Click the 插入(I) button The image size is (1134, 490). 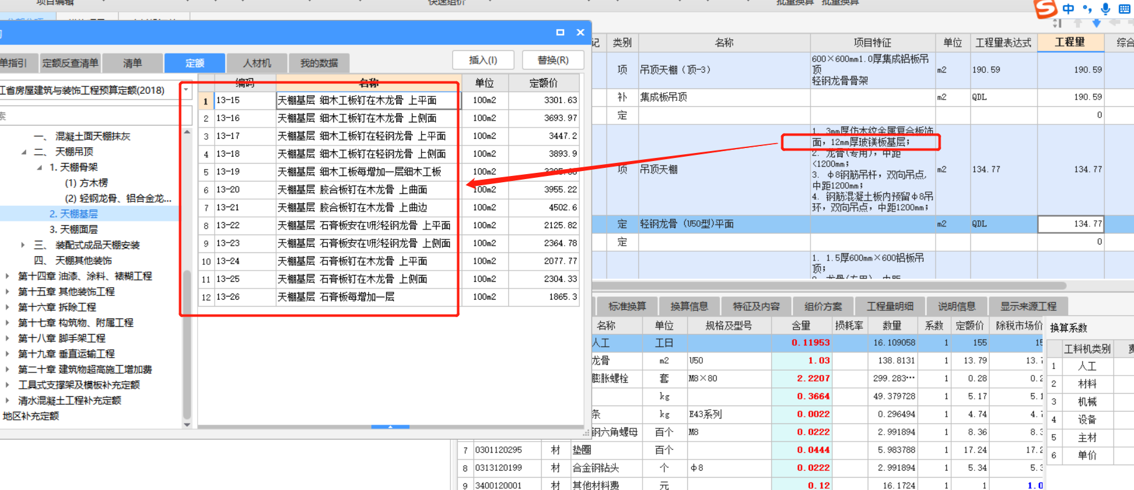(483, 60)
